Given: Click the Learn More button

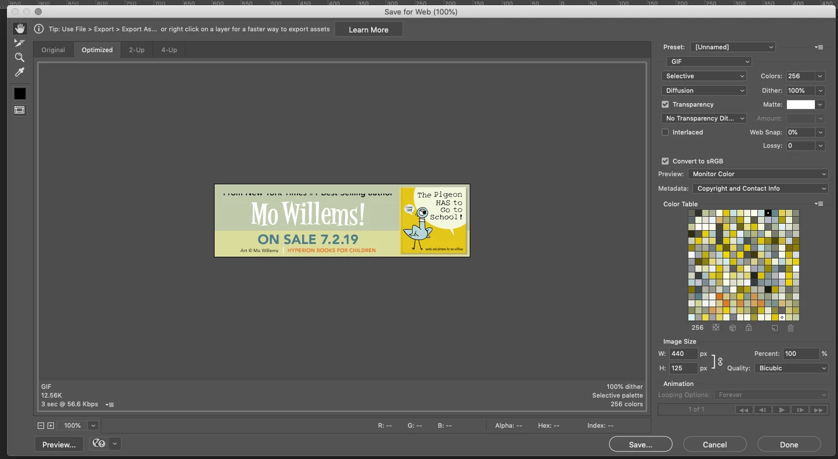Looking at the screenshot, I should (369, 30).
